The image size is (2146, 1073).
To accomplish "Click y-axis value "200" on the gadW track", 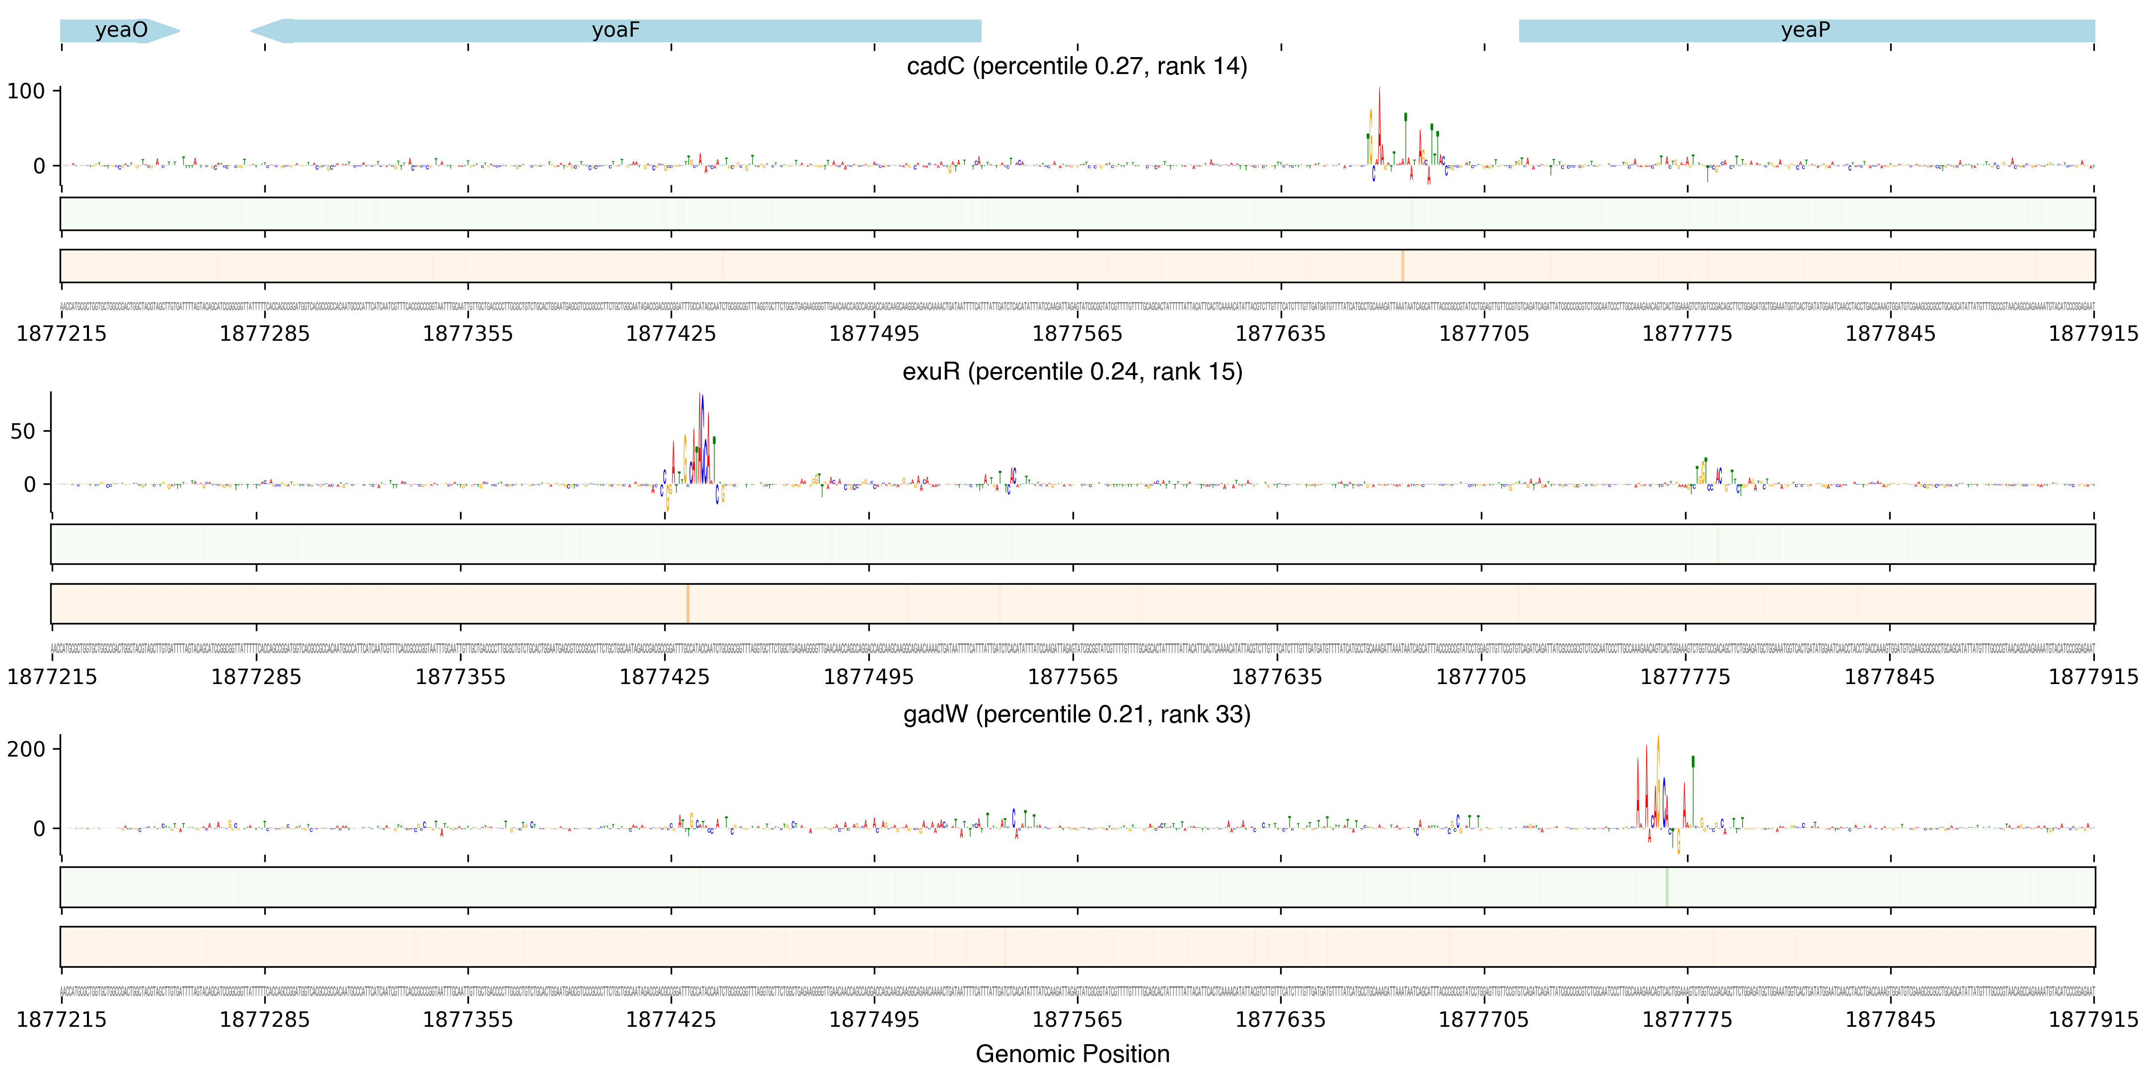I will pyautogui.click(x=26, y=749).
